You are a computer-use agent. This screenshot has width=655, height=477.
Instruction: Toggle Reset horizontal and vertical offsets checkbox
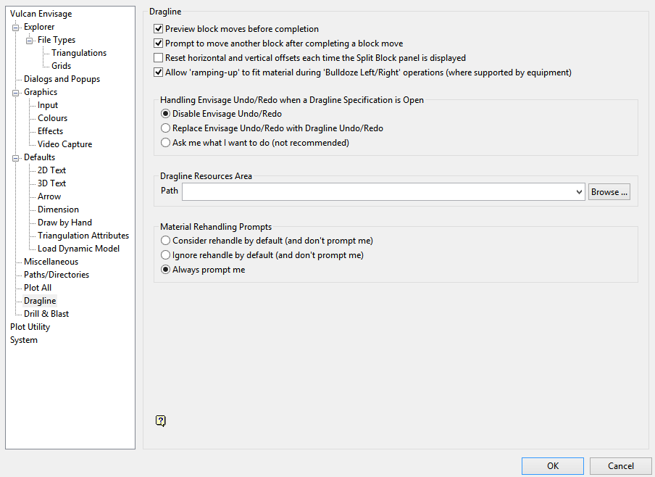click(x=159, y=58)
